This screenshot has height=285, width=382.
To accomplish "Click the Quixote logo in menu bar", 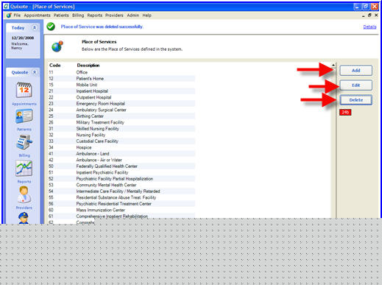I will coord(9,15).
